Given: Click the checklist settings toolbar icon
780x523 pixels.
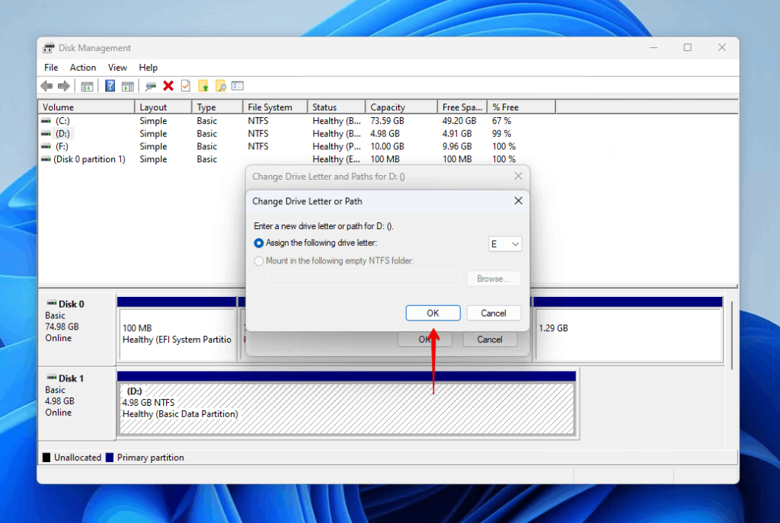Looking at the screenshot, I should tap(238, 86).
